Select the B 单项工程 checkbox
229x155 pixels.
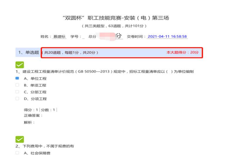[x=17, y=85]
